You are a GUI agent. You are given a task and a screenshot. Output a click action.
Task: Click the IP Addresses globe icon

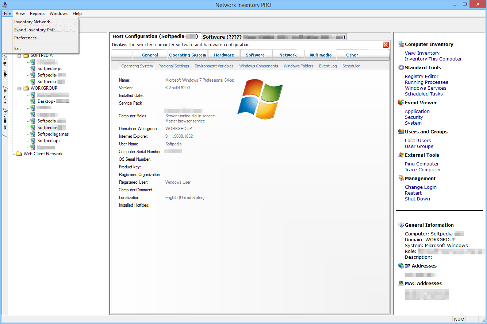tap(401, 266)
